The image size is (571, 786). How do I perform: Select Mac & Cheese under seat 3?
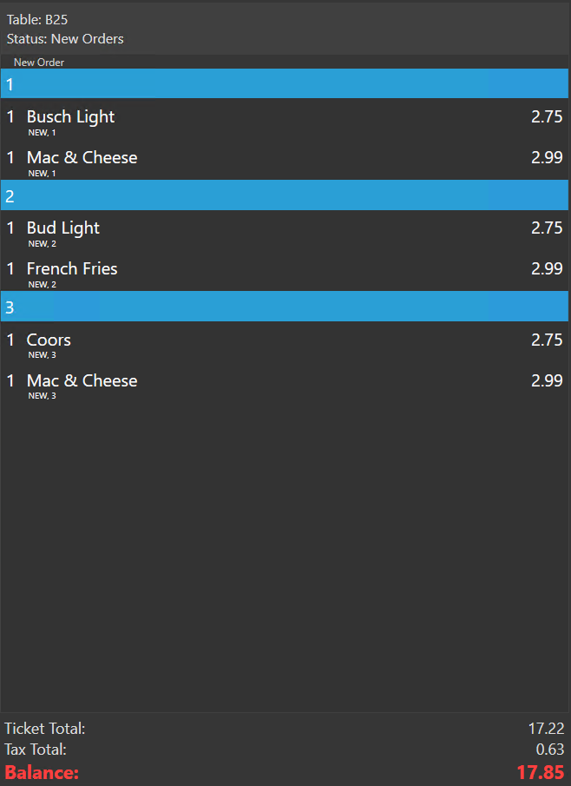point(82,381)
